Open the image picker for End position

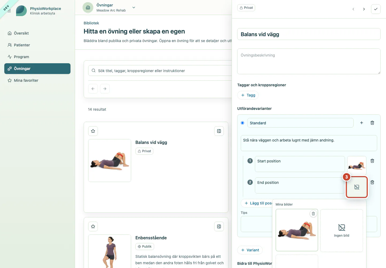(357, 187)
